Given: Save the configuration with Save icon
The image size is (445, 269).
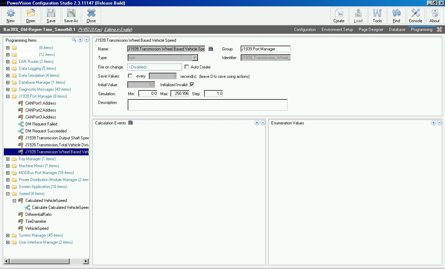Looking at the screenshot, I should pos(51,16).
